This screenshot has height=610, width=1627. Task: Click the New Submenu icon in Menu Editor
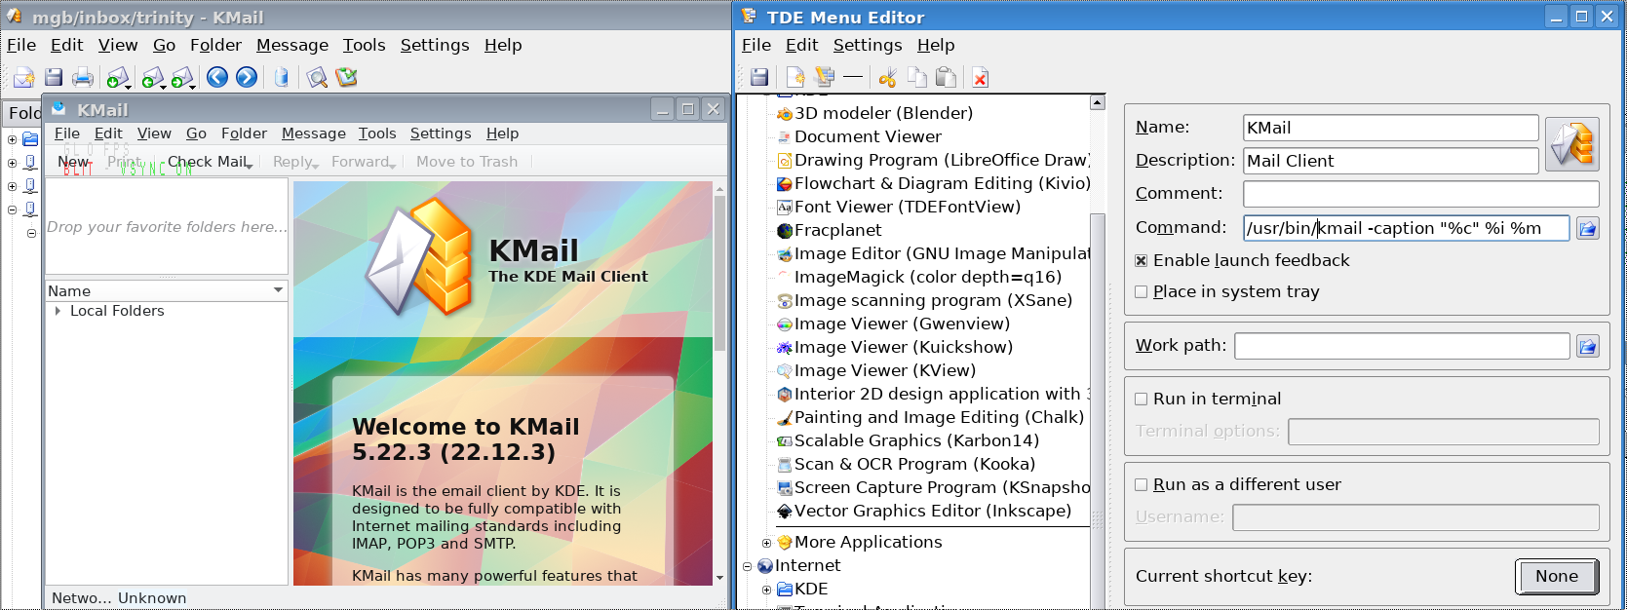click(x=825, y=76)
